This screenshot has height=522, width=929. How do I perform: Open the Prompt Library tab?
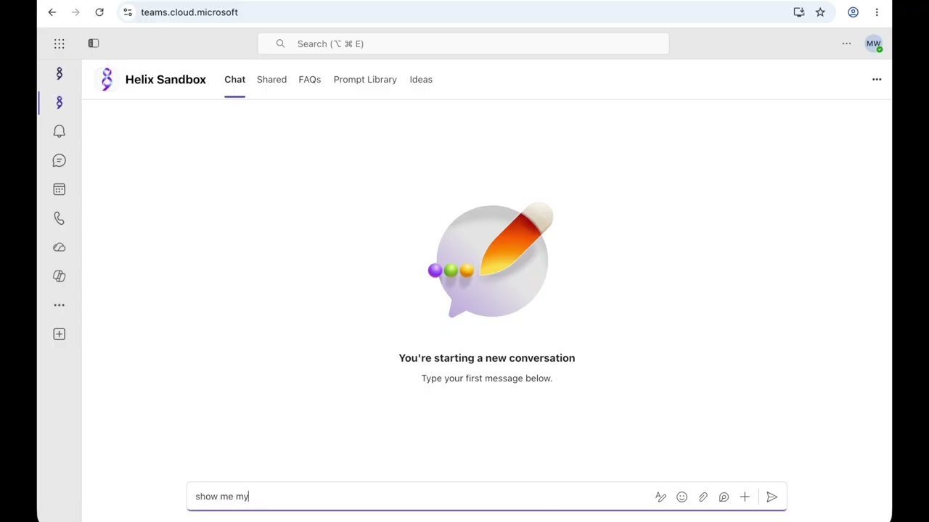click(x=365, y=80)
